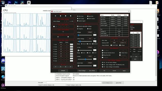
Task: Select the CPU Cache radio button
Action: pos(78,19)
